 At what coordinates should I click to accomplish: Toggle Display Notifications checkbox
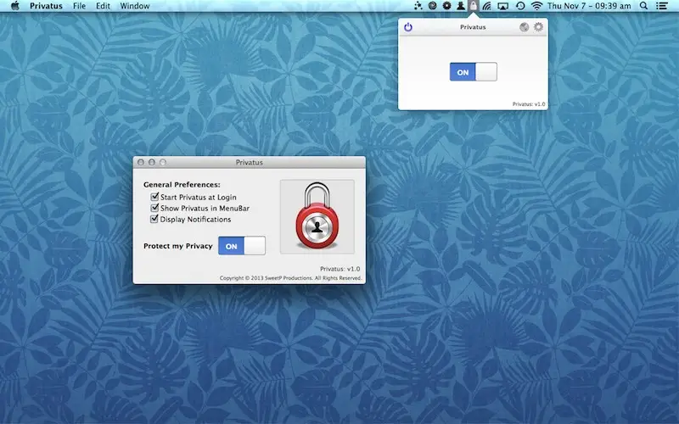pos(154,219)
